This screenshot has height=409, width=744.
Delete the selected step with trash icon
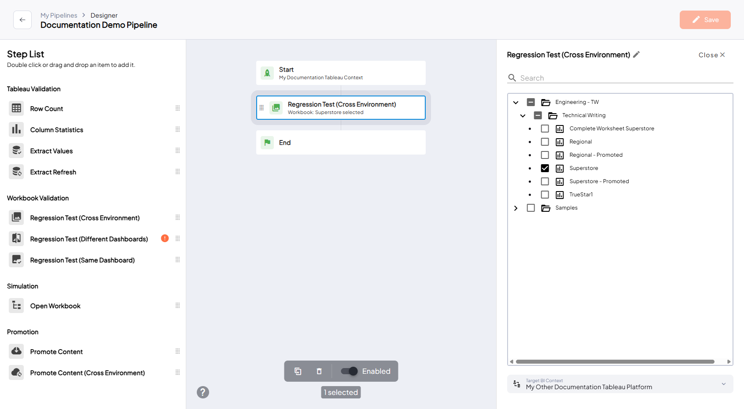(x=319, y=371)
